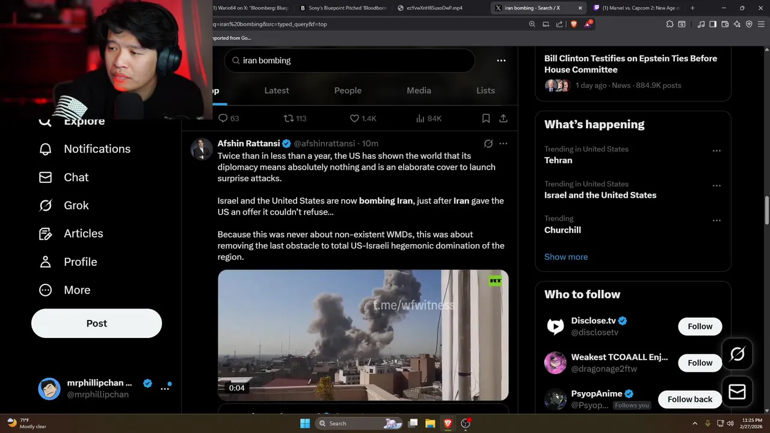Open the floating messages envelope button
The image size is (770, 433).
click(x=737, y=392)
